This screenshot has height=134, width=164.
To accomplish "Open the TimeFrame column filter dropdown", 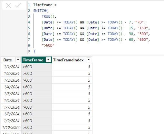I will [48, 59].
